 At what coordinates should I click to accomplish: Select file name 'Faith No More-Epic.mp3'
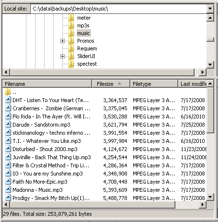(40, 182)
